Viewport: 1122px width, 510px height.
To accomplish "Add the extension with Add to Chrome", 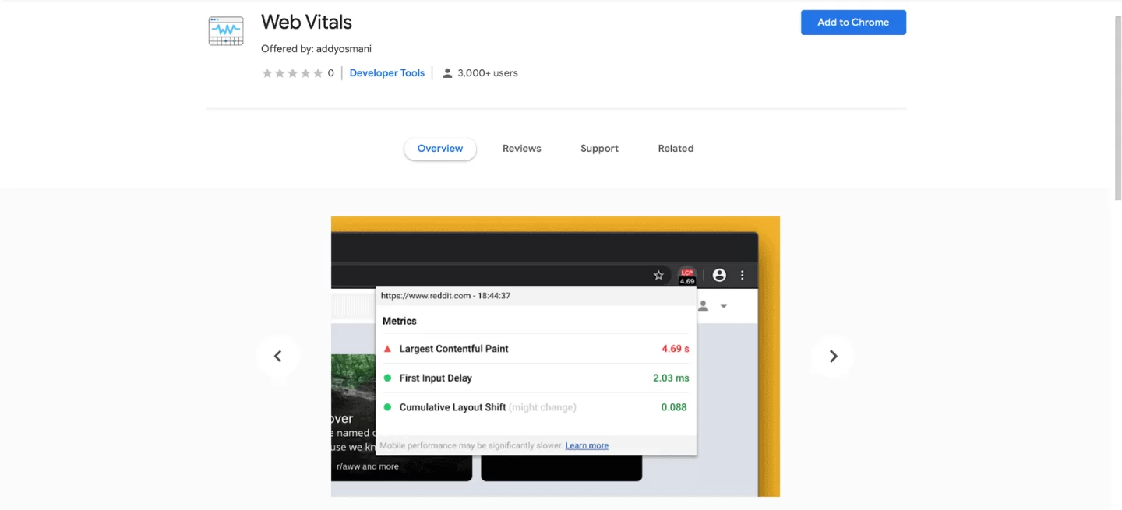I will tap(853, 23).
